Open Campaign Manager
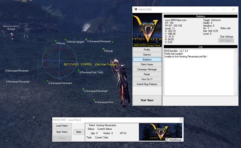 [x=147, y=69]
